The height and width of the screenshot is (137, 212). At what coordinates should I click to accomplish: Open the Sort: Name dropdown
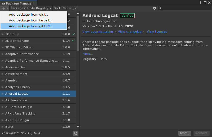point(65,8)
